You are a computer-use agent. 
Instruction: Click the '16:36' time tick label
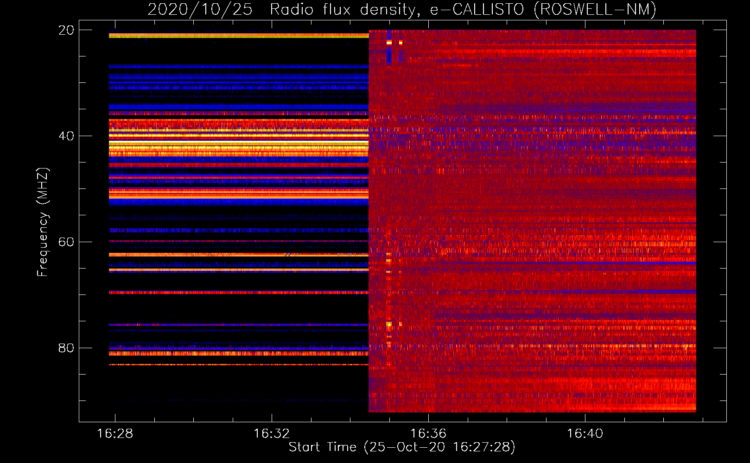428,434
